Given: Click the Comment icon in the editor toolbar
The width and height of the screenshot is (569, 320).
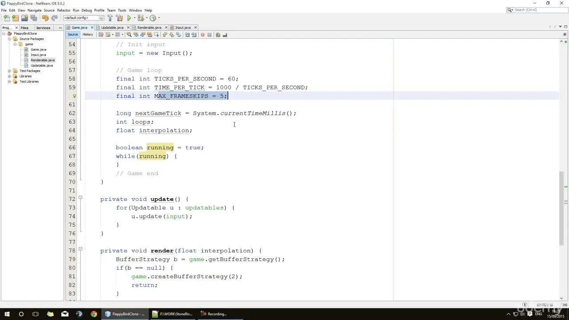Looking at the screenshot, I should pyautogui.click(x=218, y=35).
